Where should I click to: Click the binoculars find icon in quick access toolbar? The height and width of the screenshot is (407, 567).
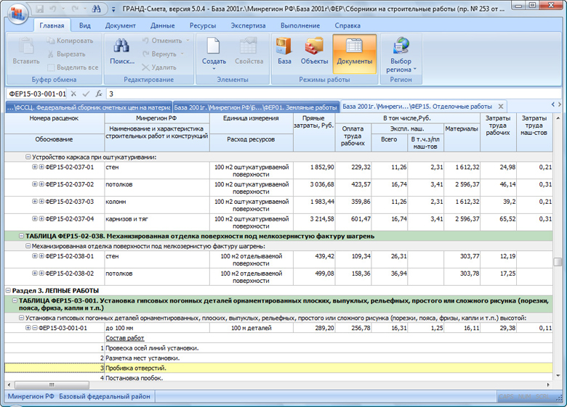[96, 9]
